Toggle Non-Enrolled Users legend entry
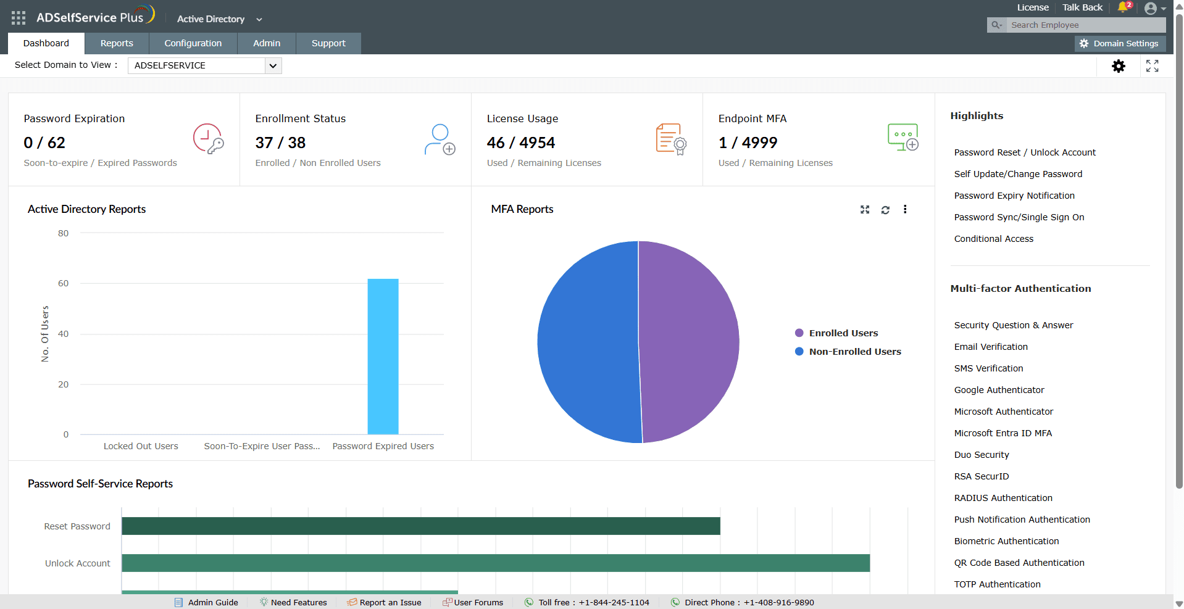This screenshot has height=609, width=1184. pyautogui.click(x=848, y=352)
